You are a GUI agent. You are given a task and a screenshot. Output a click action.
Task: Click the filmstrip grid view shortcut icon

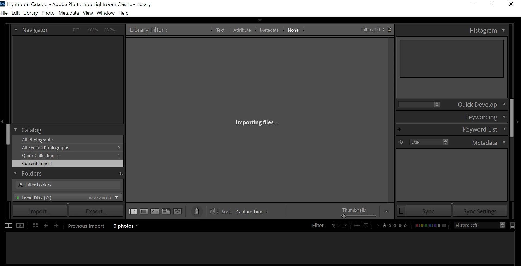click(35, 226)
